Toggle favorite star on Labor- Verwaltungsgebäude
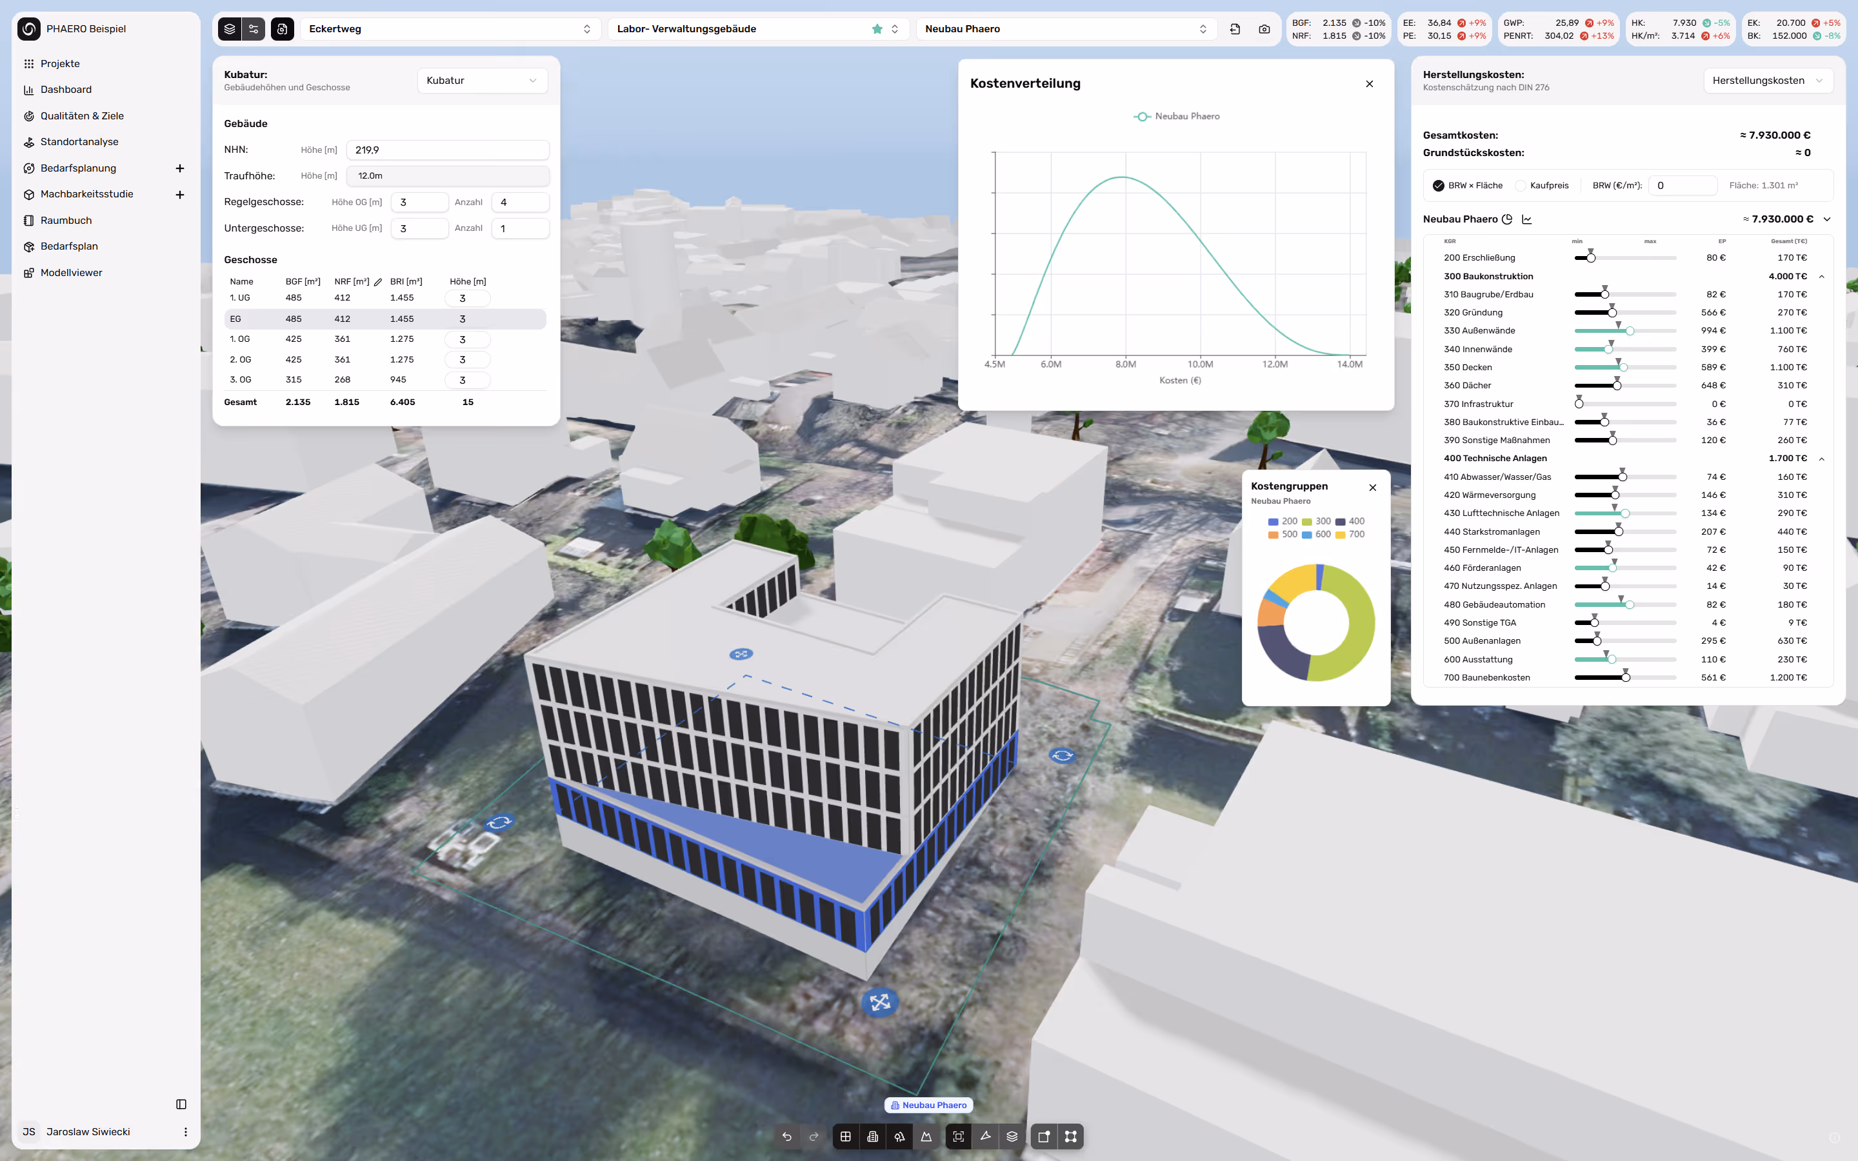This screenshot has width=1858, height=1161. tap(877, 29)
